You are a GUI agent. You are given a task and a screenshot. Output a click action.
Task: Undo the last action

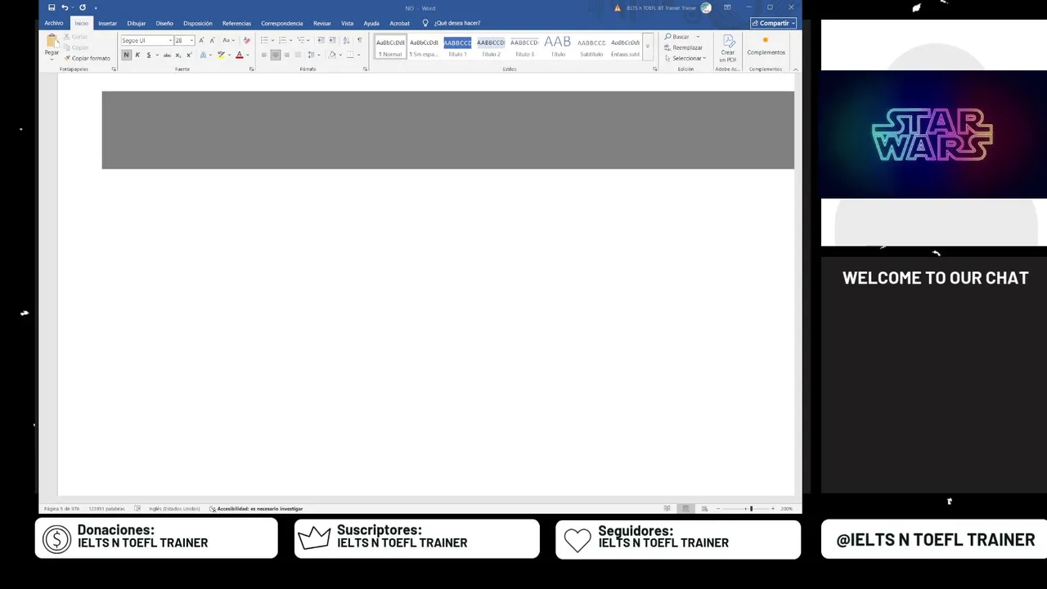pyautogui.click(x=65, y=7)
